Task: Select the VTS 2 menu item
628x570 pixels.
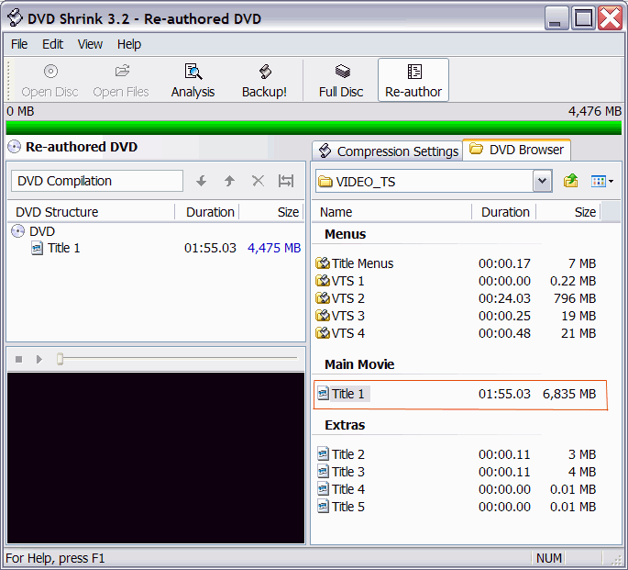Action: tap(340, 298)
